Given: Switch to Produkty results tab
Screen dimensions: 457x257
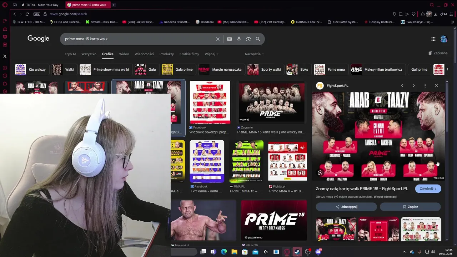Looking at the screenshot, I should [166, 54].
